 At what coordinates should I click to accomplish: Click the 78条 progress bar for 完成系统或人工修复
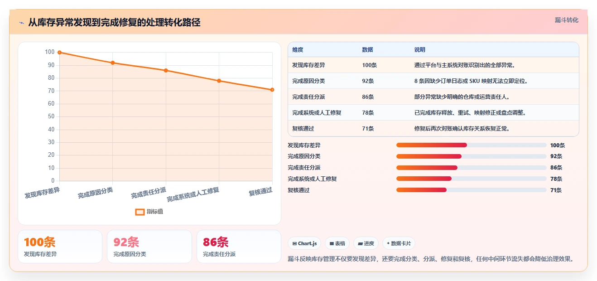tap(471, 179)
